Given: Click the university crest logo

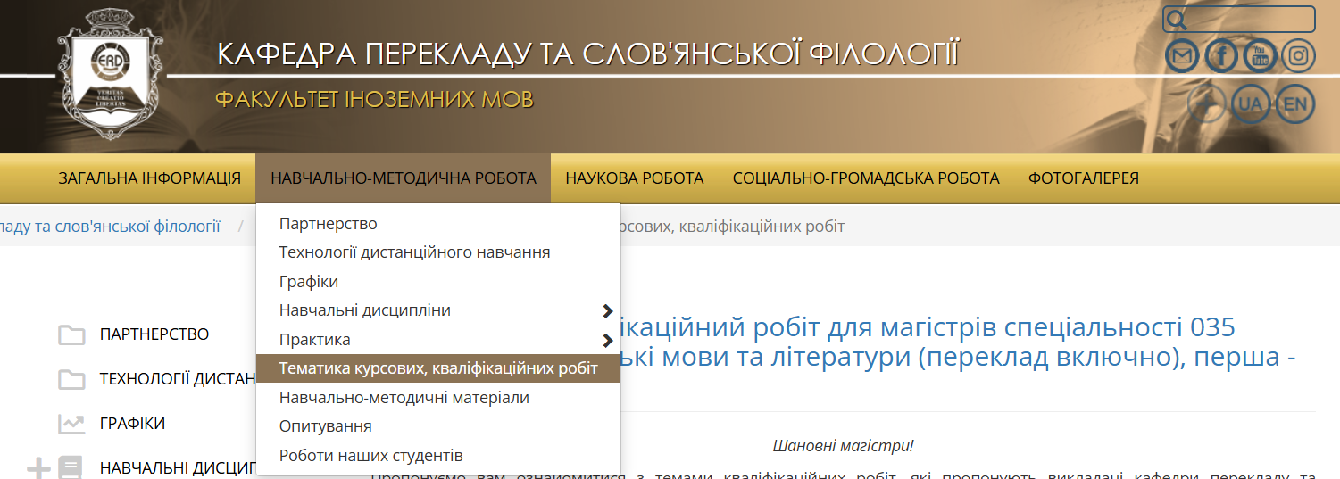Looking at the screenshot, I should pyautogui.click(x=111, y=74).
